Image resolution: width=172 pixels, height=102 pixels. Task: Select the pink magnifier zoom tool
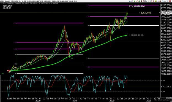(x=132, y=1)
